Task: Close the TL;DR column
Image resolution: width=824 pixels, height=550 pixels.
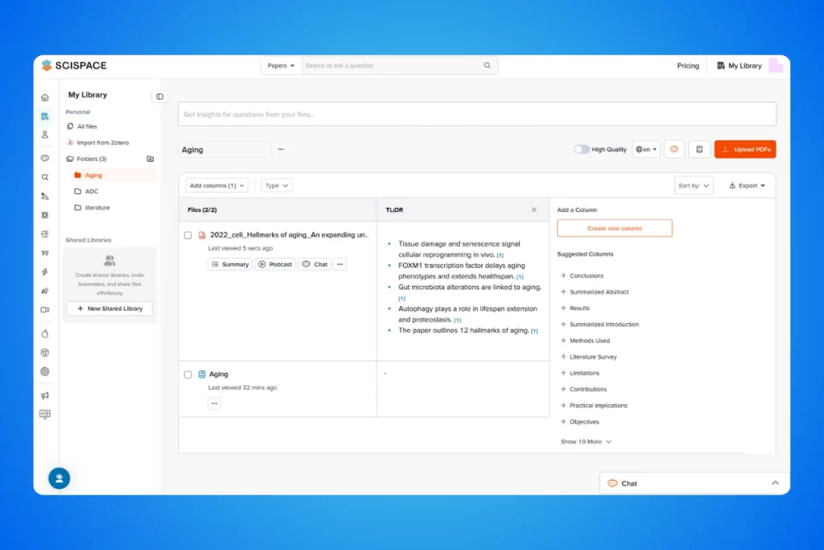Action: pos(534,209)
